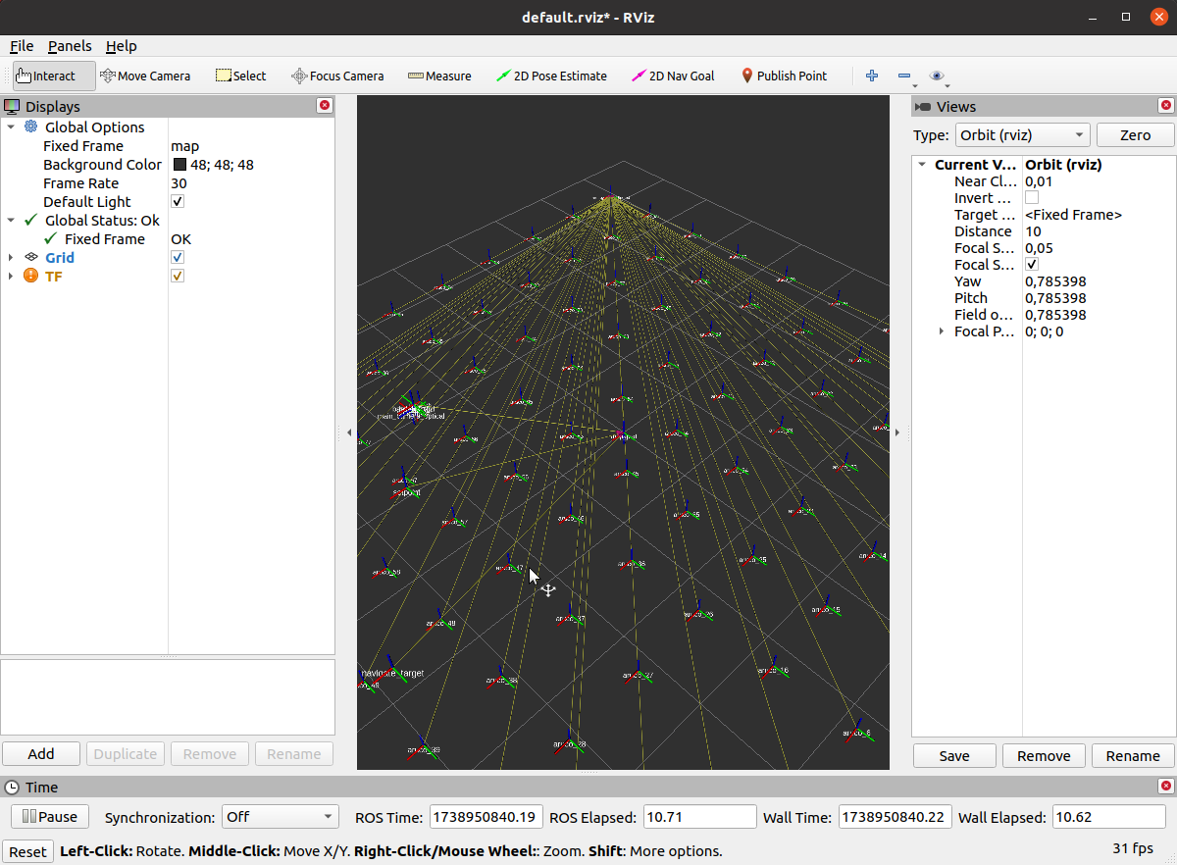Image resolution: width=1177 pixels, height=865 pixels.
Task: Activate the Focus Camera tool
Action: [337, 76]
